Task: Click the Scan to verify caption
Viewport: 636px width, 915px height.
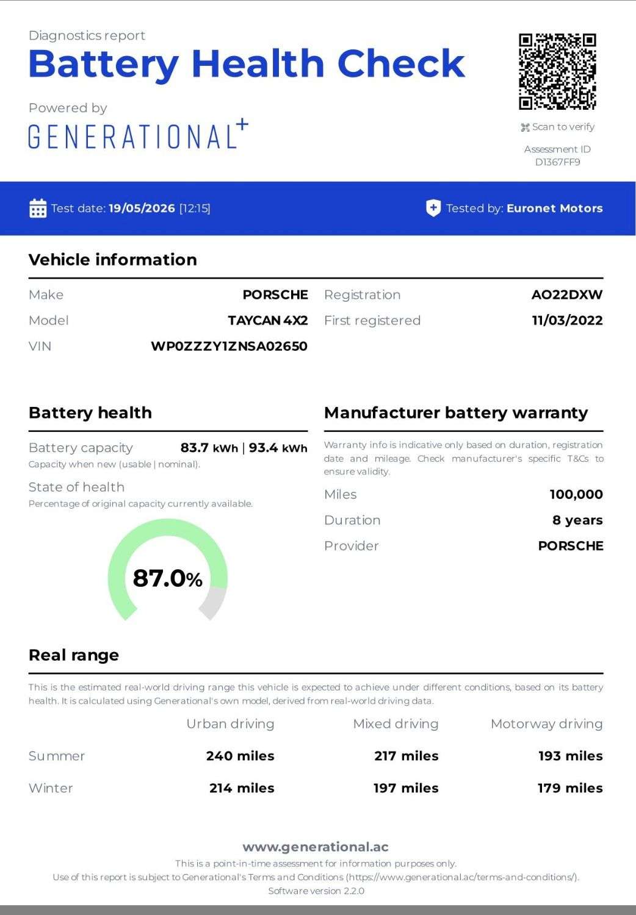Action: tap(563, 127)
